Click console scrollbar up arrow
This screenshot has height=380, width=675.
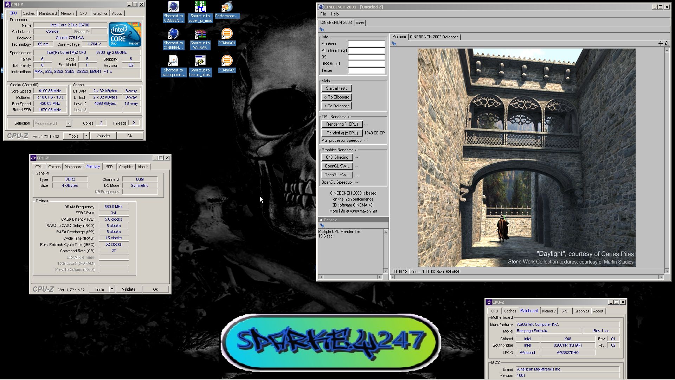(x=386, y=232)
